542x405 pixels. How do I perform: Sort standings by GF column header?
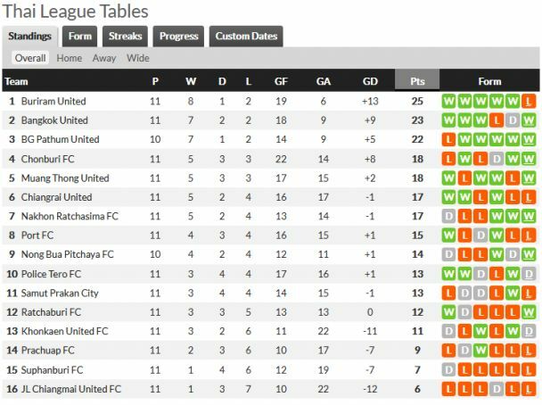(281, 81)
